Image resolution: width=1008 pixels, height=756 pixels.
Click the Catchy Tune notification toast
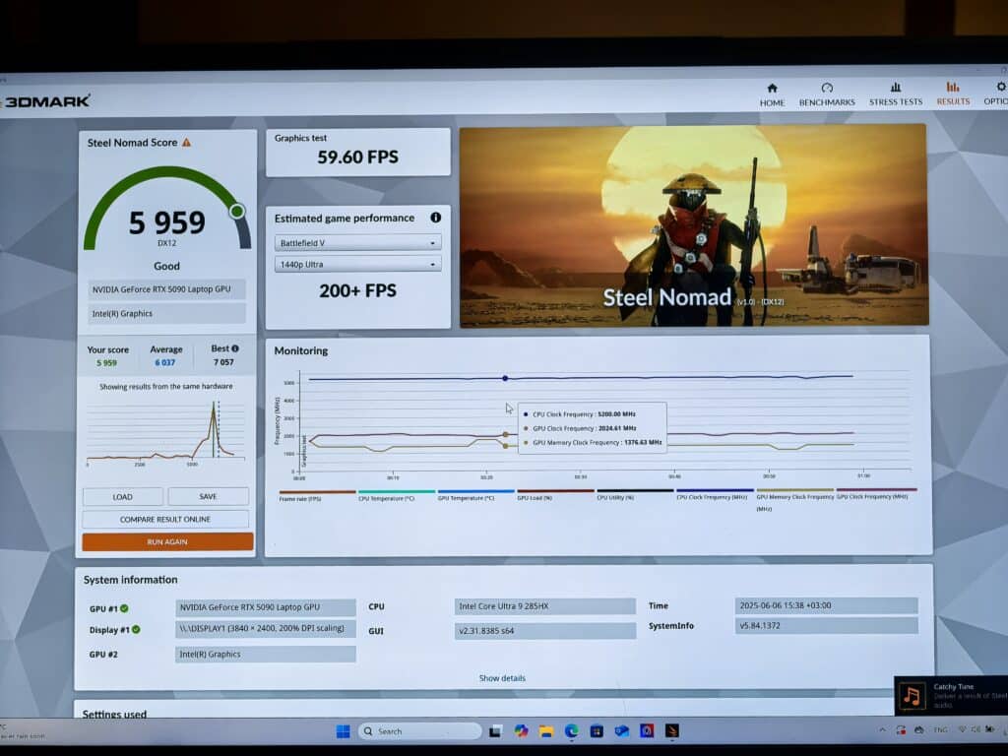[951, 696]
